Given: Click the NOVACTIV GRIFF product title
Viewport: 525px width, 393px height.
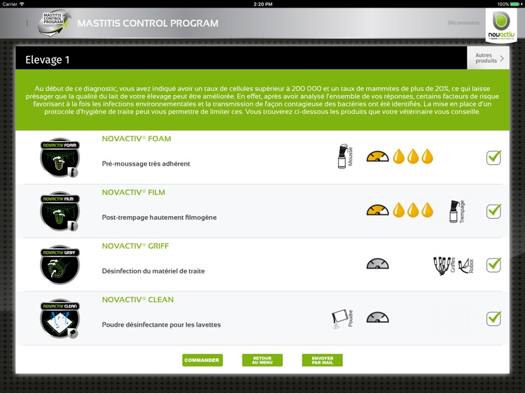Looking at the screenshot, I should [x=135, y=246].
